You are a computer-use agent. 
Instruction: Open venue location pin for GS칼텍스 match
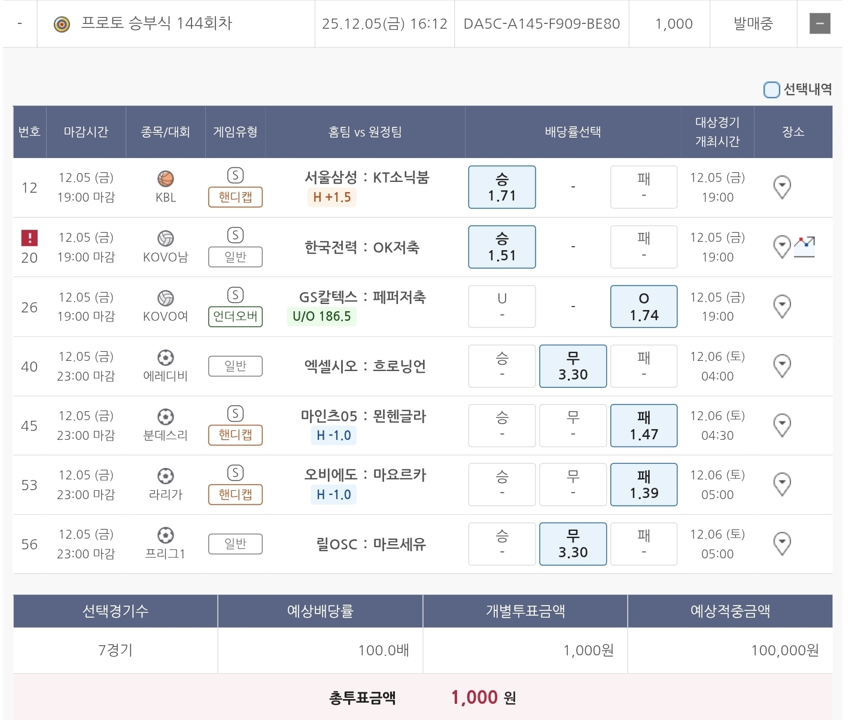782,306
